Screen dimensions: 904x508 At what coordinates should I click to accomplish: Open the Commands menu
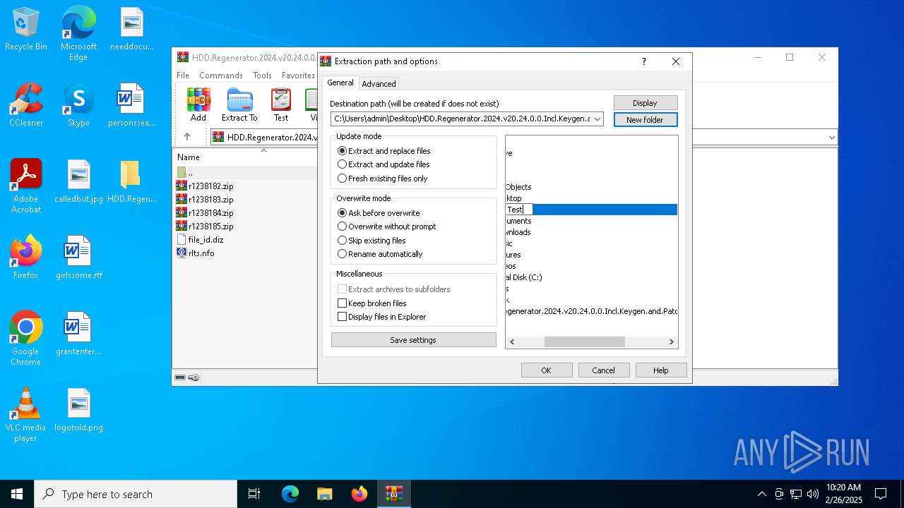pos(221,75)
